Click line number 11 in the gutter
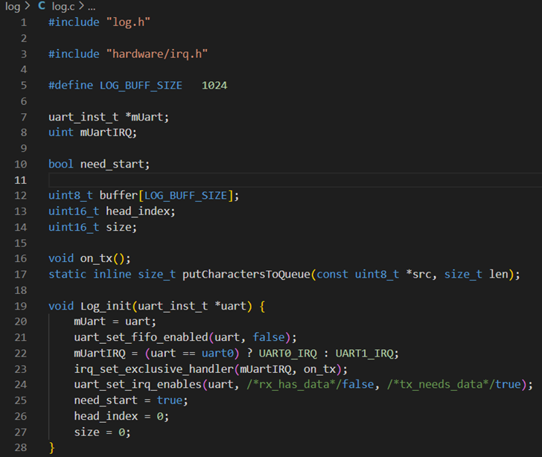Viewport: 542px width, 457px height. 20,180
